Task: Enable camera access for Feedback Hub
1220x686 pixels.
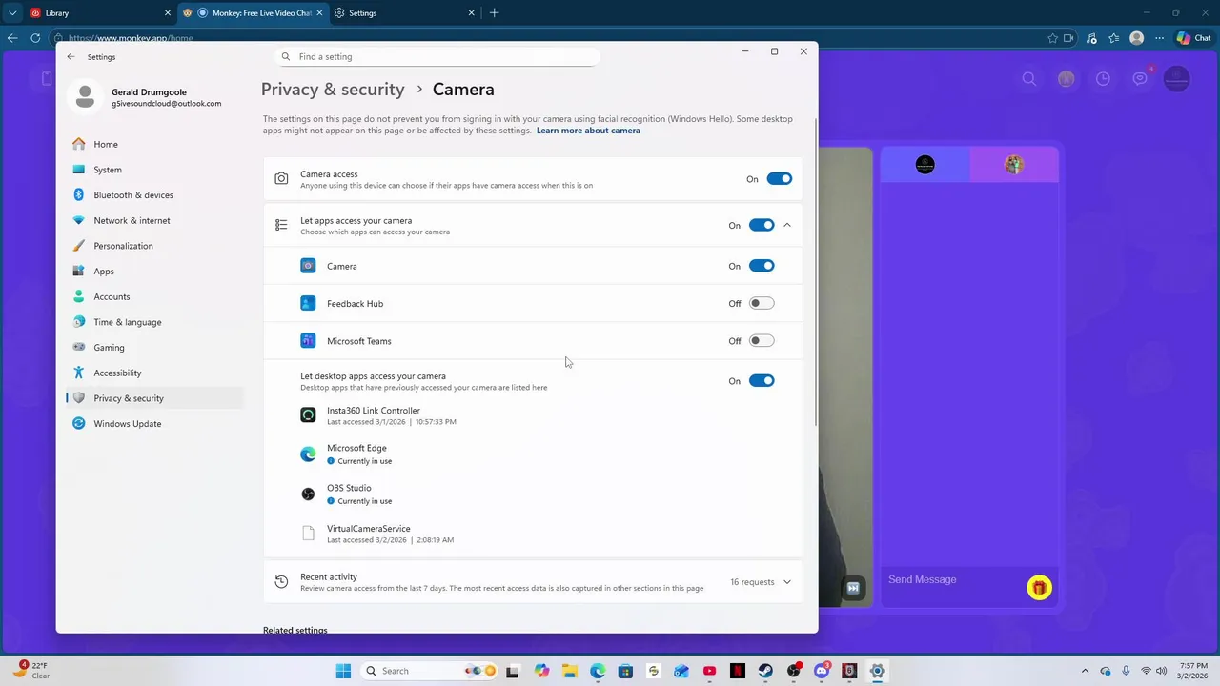Action: coord(762,303)
